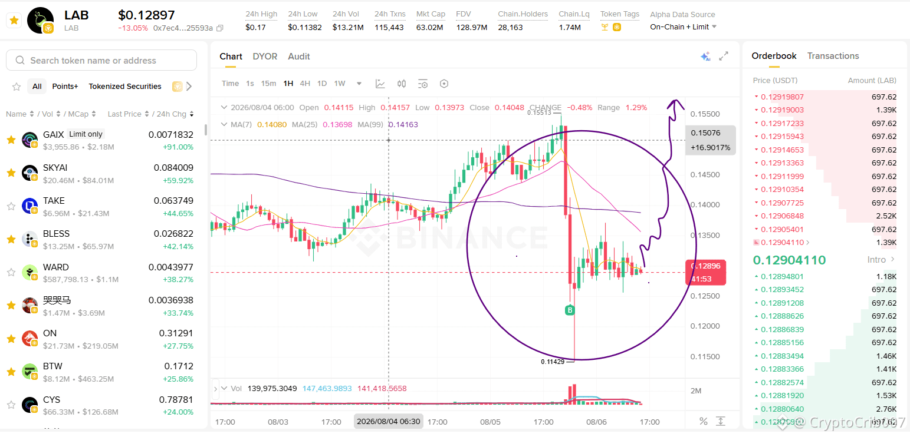Select the 1s interval

point(250,84)
